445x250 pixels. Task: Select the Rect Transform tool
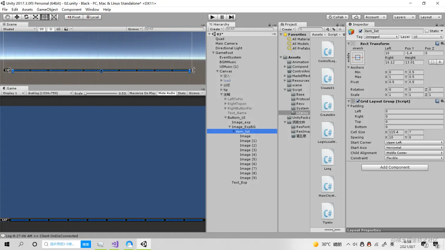(x=45, y=17)
